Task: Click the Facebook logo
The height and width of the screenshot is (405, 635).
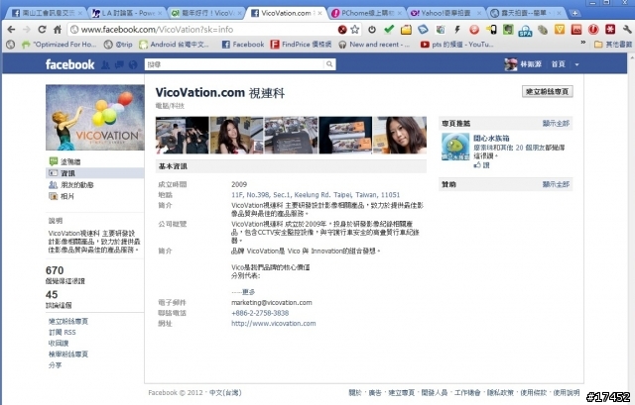Action: pyautogui.click(x=69, y=64)
